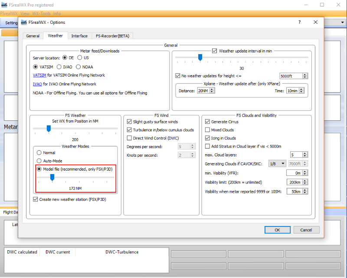Viewport: 347px width, 278px height.
Task: Switch to the Weather tab
Action: pos(56,36)
